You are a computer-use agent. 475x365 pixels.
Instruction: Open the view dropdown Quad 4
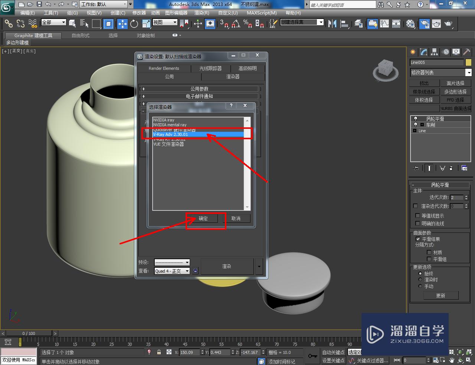[172, 271]
